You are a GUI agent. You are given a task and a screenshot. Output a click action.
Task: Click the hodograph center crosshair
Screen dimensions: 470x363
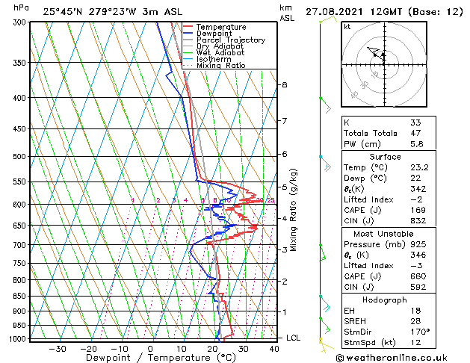tap(384, 64)
